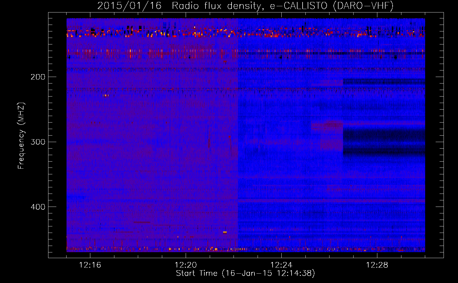Click the 300 frequency tick label
Image resolution: width=458 pixels, height=283 pixels.
[x=38, y=142]
